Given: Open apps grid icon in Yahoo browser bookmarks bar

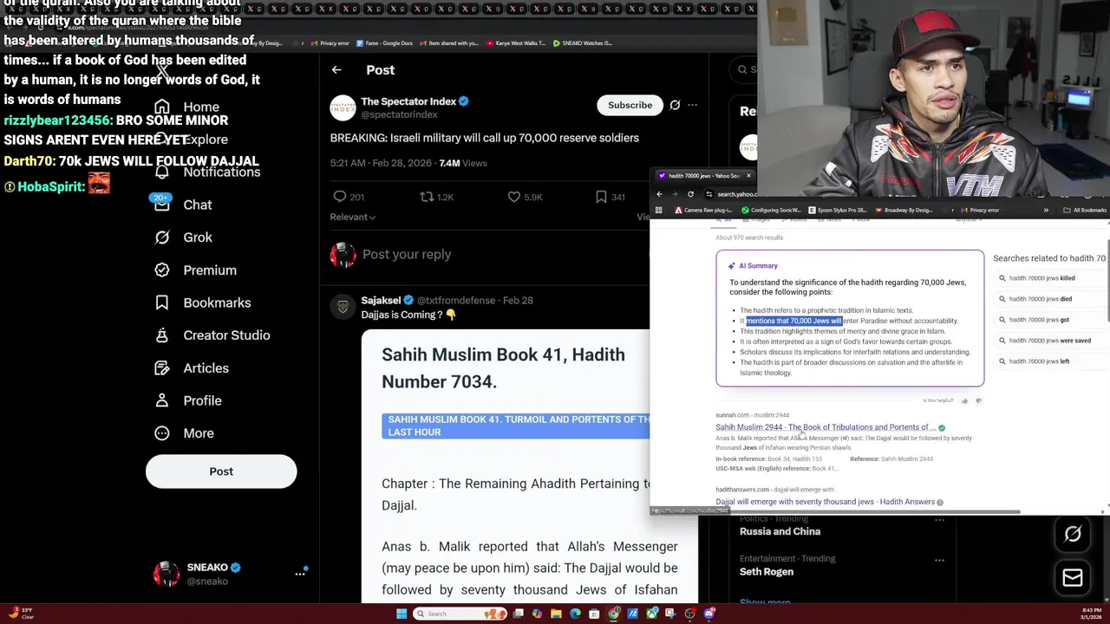Looking at the screenshot, I should pos(659,211).
